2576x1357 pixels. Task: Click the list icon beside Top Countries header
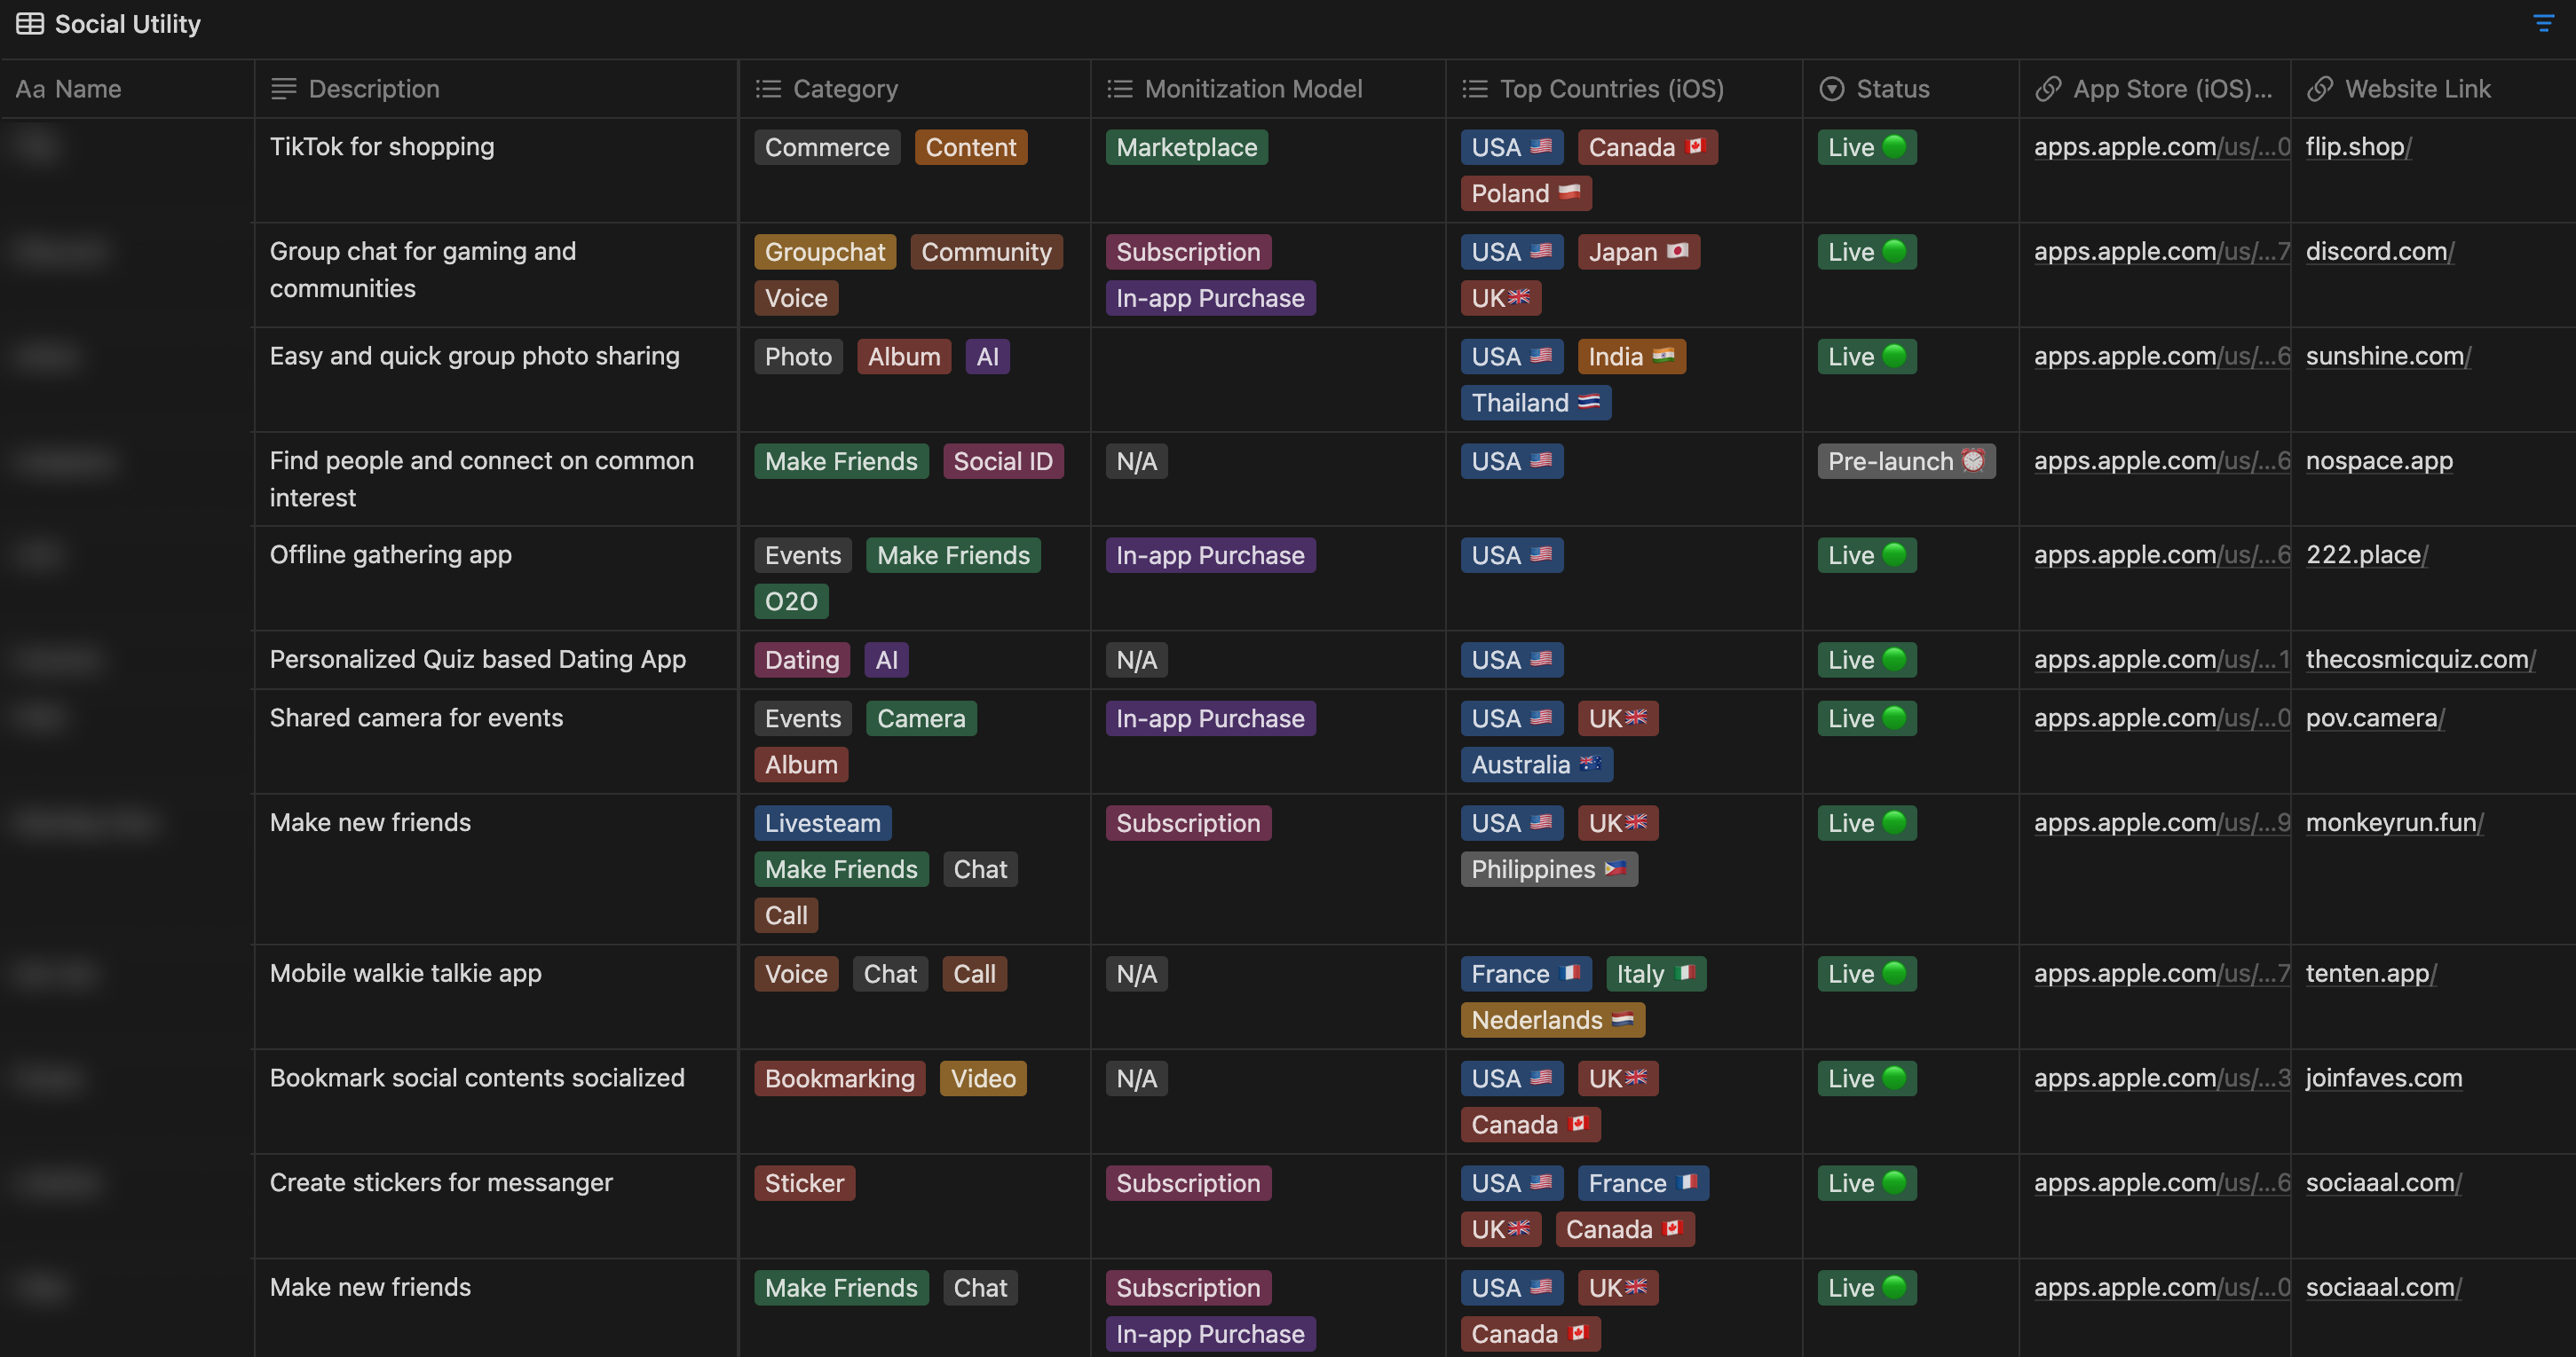point(1475,89)
